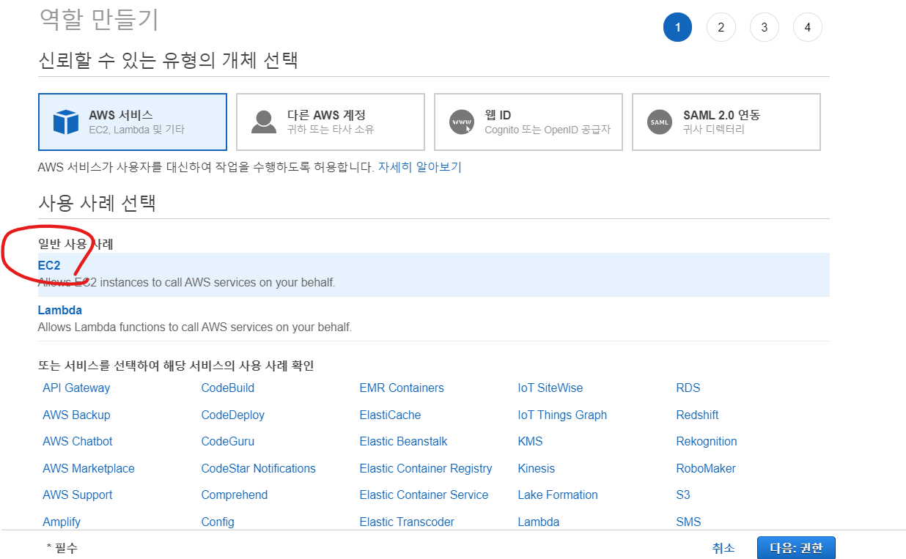Select API Gateway service

pyautogui.click(x=76, y=388)
